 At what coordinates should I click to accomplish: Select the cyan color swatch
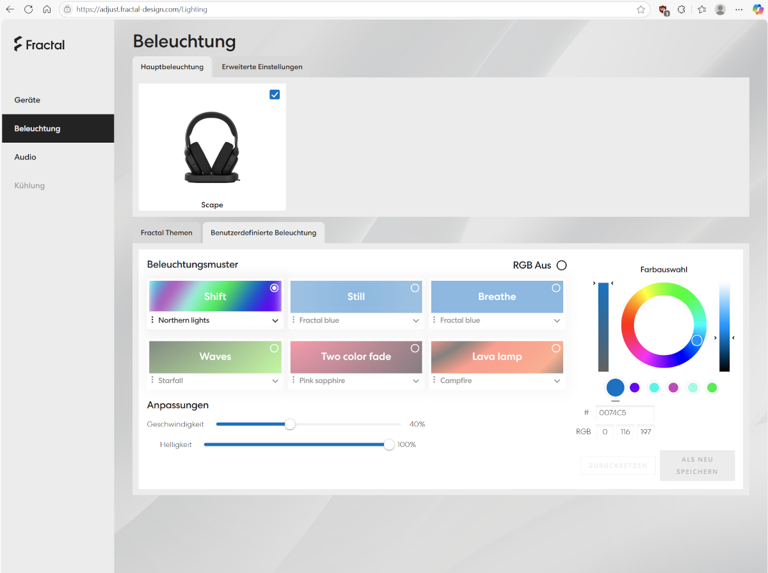(654, 387)
